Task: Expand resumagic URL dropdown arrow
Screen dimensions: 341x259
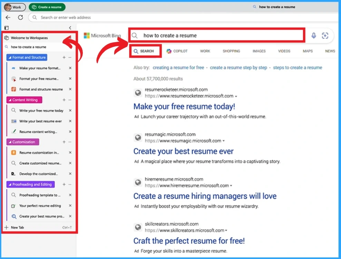Action: point(224,141)
